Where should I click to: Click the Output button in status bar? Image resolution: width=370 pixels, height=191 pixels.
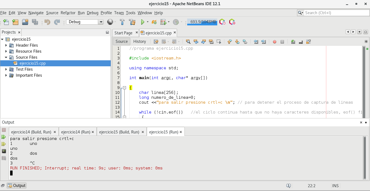17,186
